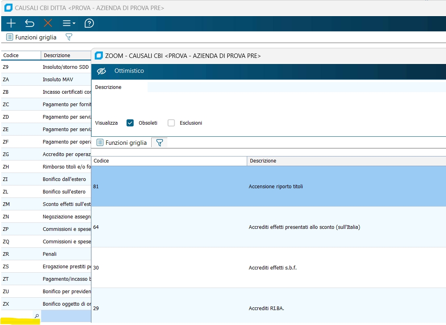Screen dimensions: 446x325
Task: Click the magnifier search icon under Codice column
Action: [37, 316]
